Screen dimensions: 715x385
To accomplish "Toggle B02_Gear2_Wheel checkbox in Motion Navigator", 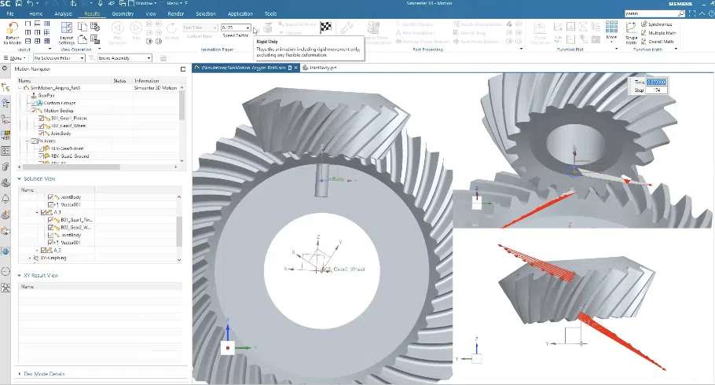I will click(42, 126).
